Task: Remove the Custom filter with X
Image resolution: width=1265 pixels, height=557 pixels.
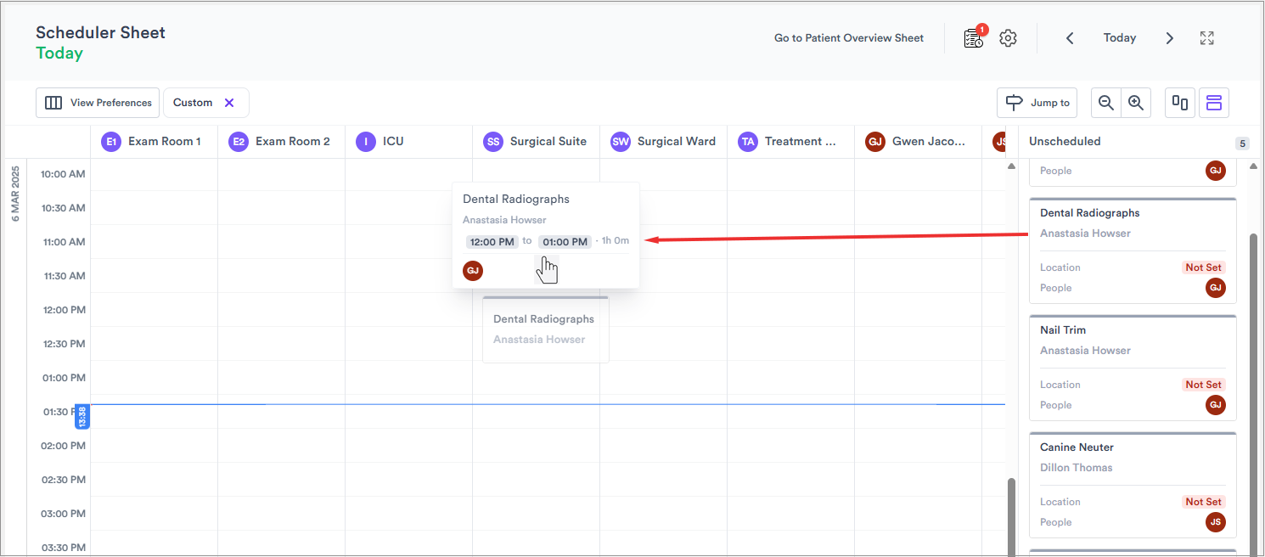Action: [229, 103]
